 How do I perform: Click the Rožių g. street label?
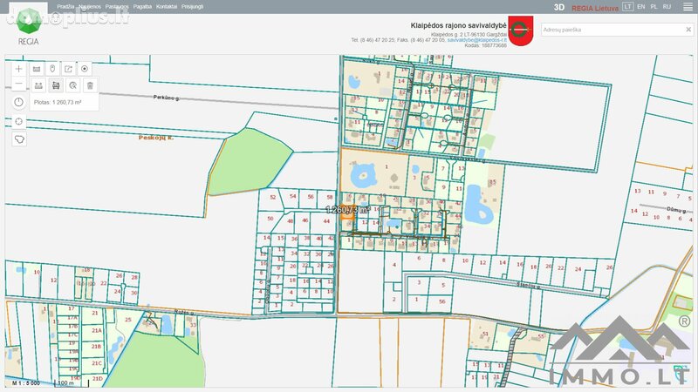click(184, 312)
